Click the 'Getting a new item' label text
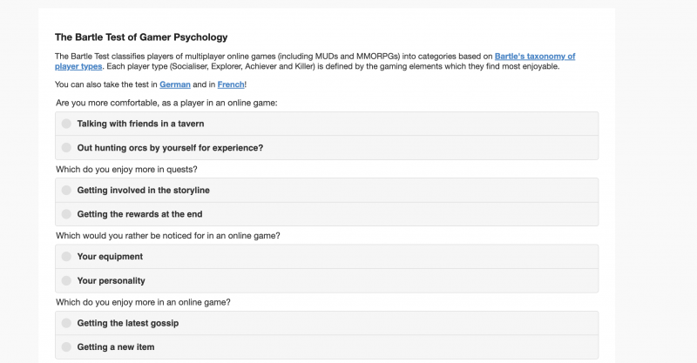 click(116, 347)
